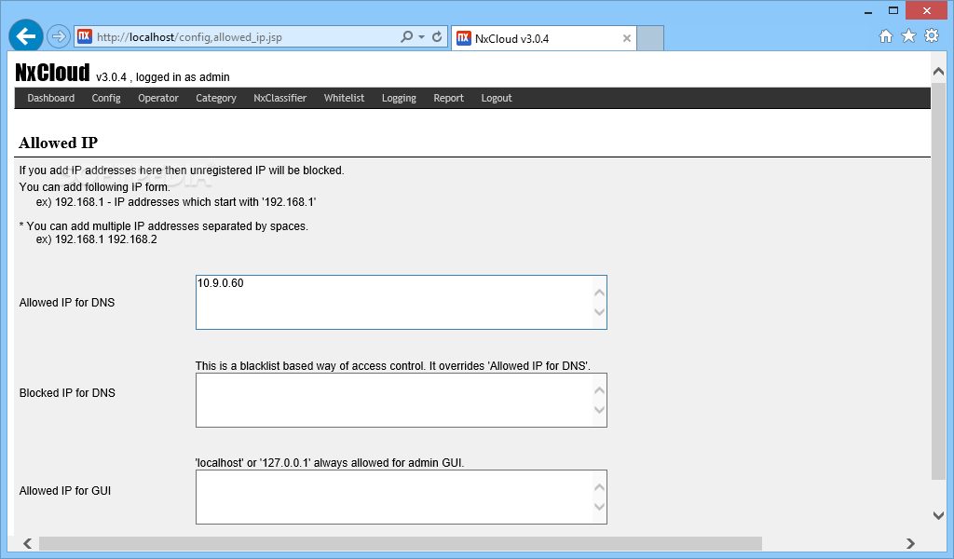Minimize the browser window
This screenshot has height=559, width=954.
(868, 11)
